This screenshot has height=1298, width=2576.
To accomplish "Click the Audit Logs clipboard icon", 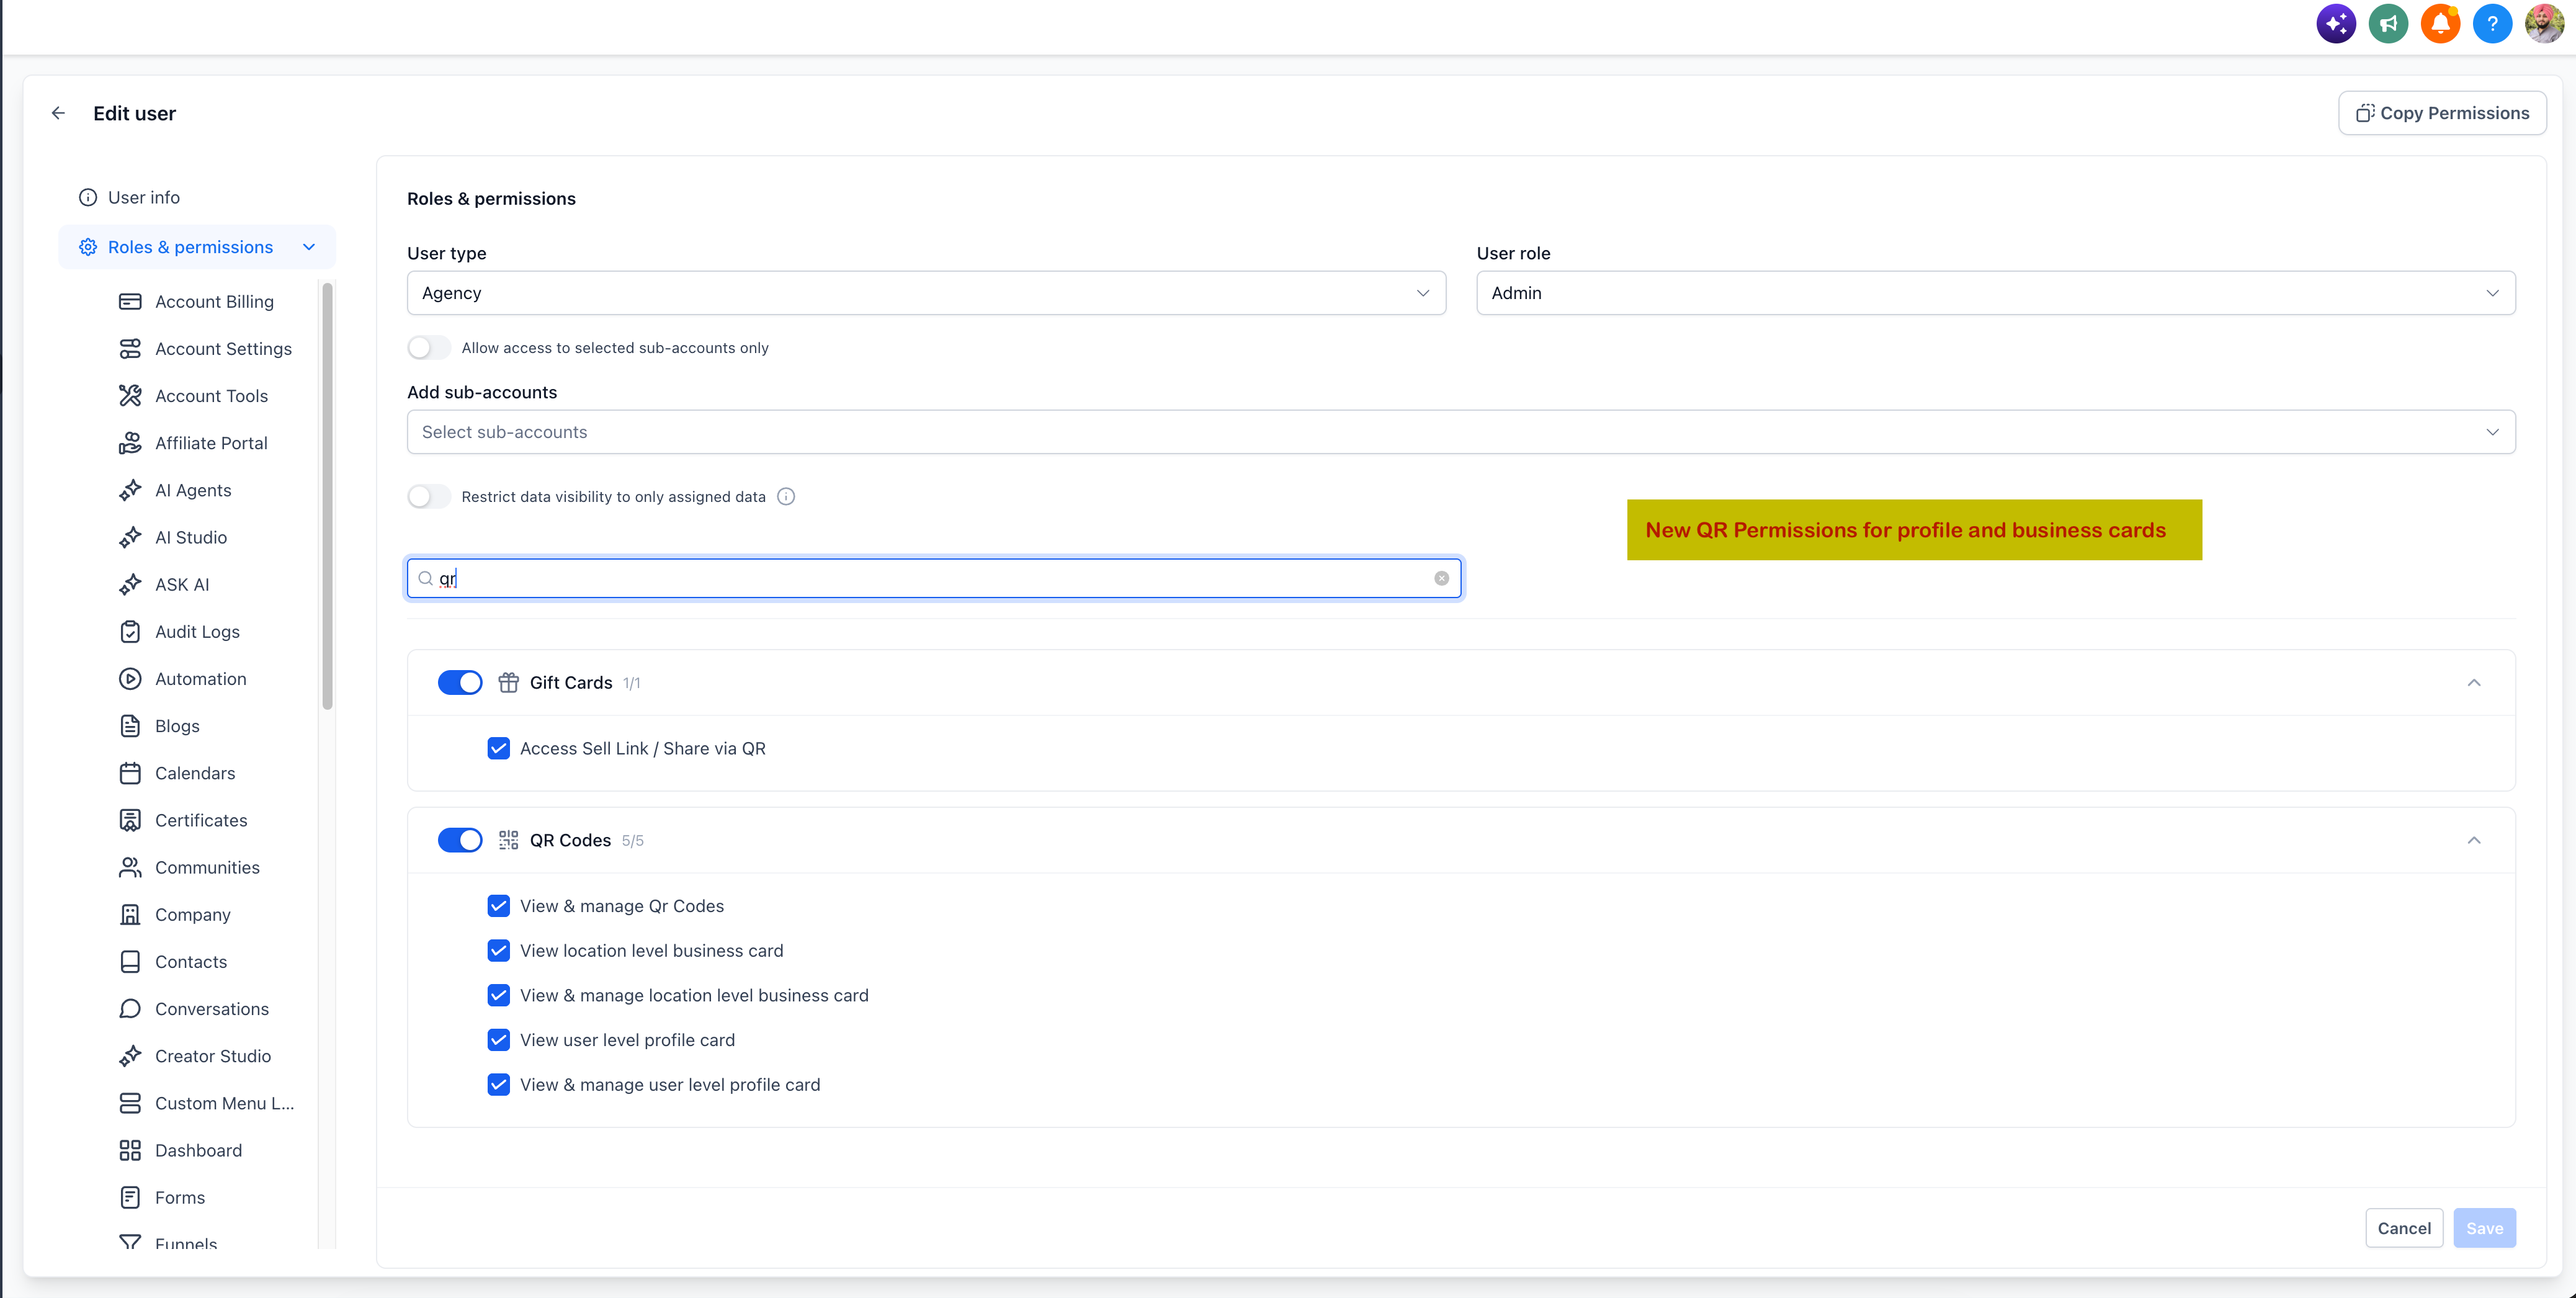I will click(130, 632).
